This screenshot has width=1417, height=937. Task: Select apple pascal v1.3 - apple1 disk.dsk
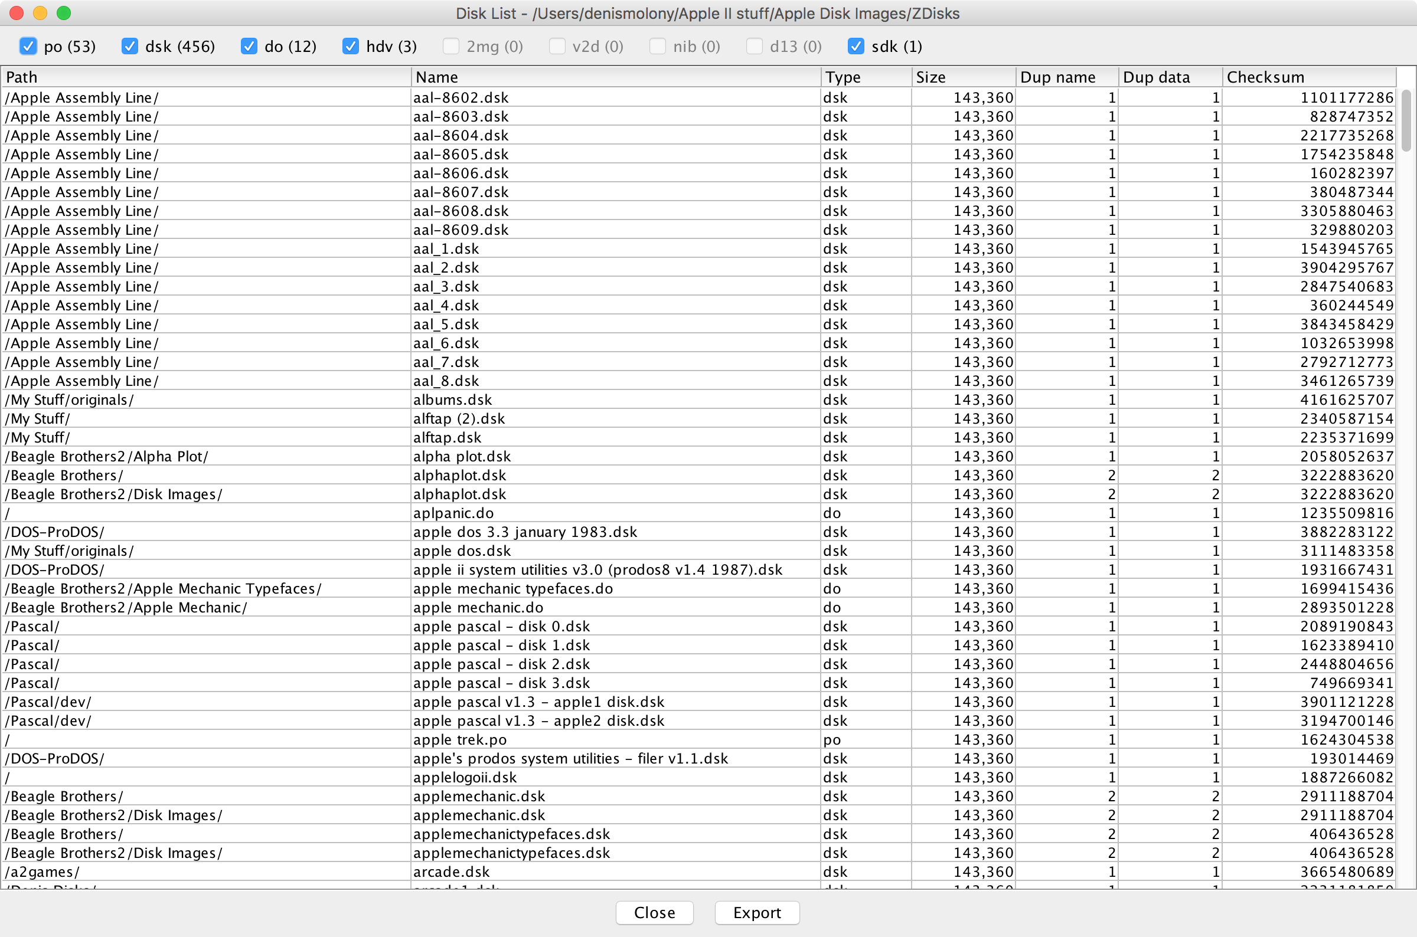point(699,702)
